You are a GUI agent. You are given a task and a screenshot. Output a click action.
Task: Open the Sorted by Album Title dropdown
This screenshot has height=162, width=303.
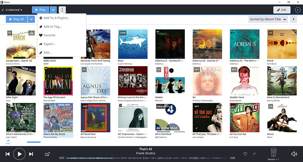[268, 19]
